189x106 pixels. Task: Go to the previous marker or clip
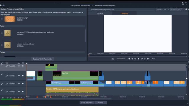tap(132, 59)
